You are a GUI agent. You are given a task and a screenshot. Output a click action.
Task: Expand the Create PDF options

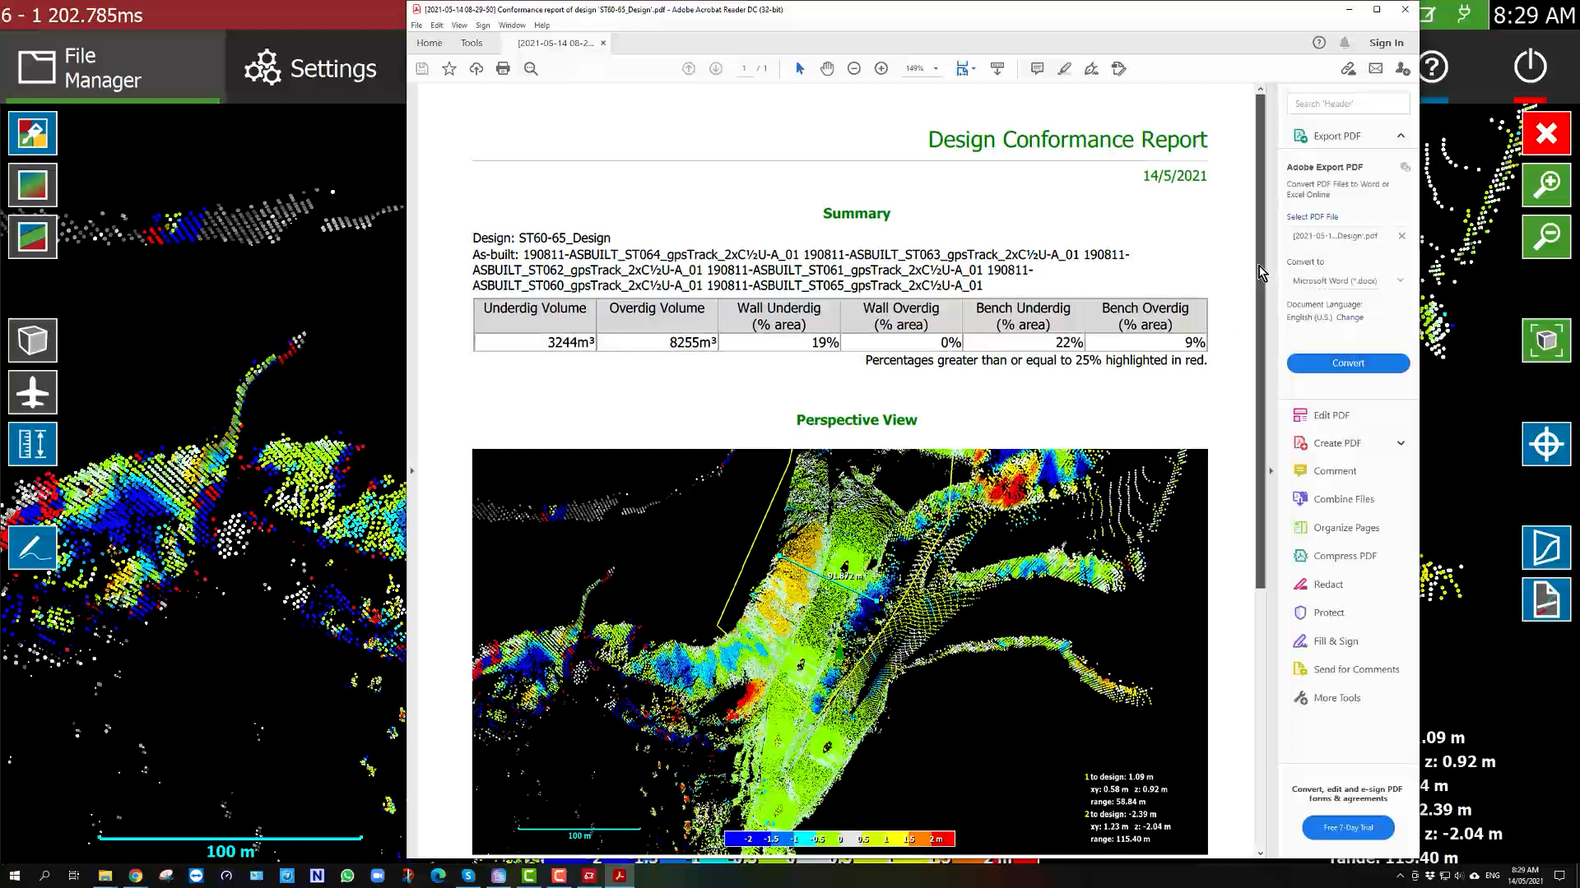point(1401,443)
